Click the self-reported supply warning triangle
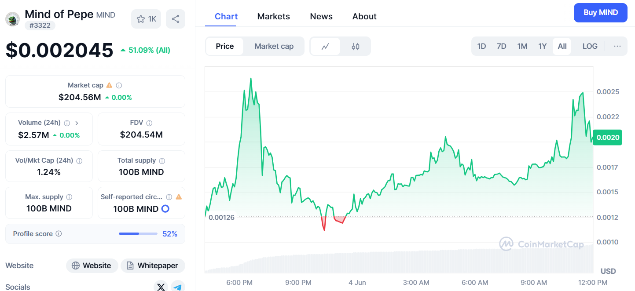The width and height of the screenshot is (635, 291). click(x=179, y=197)
